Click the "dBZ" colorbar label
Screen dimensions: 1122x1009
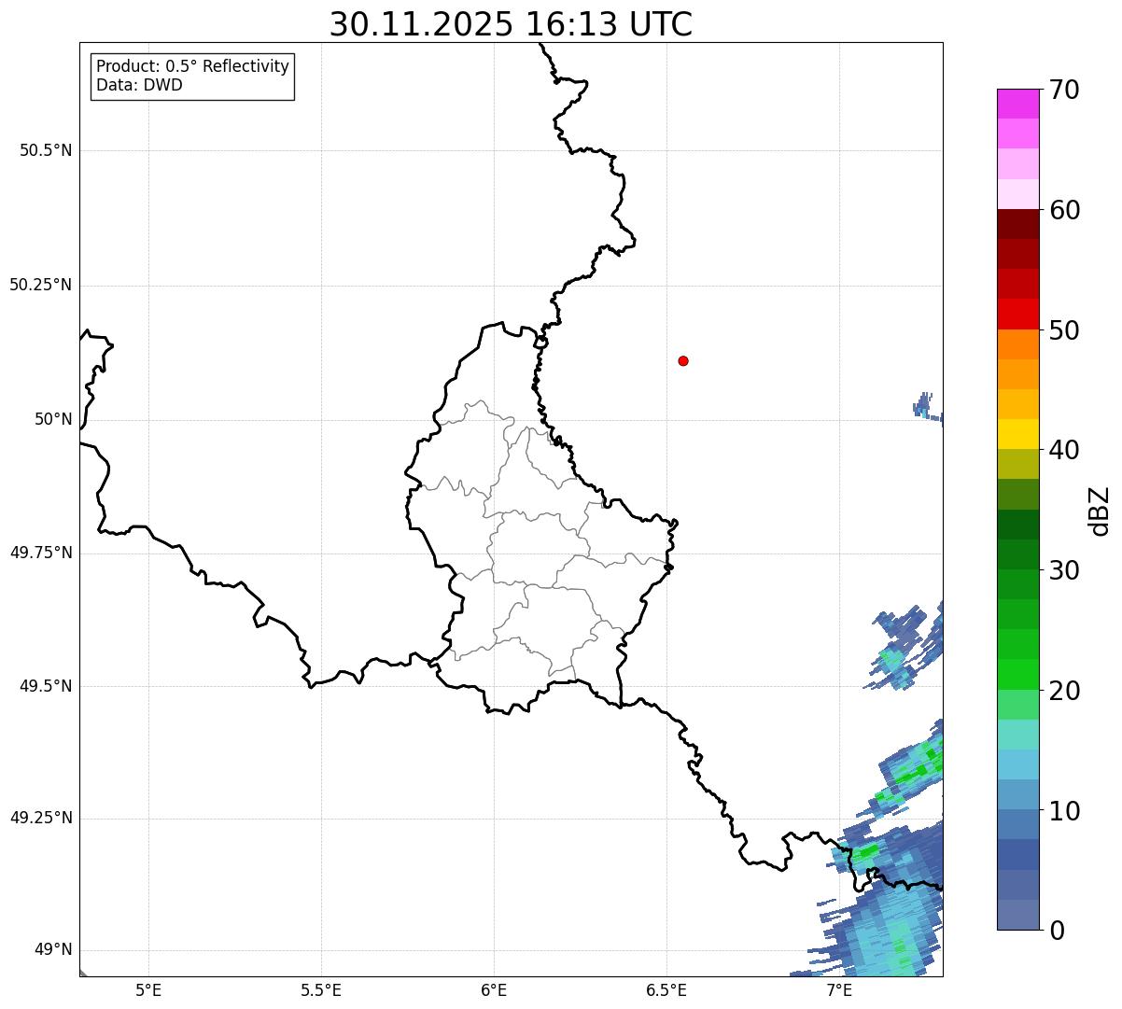1100,510
